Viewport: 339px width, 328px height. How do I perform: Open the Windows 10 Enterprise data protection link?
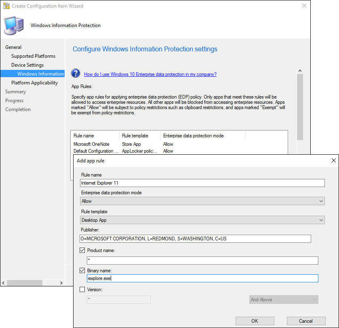point(150,74)
